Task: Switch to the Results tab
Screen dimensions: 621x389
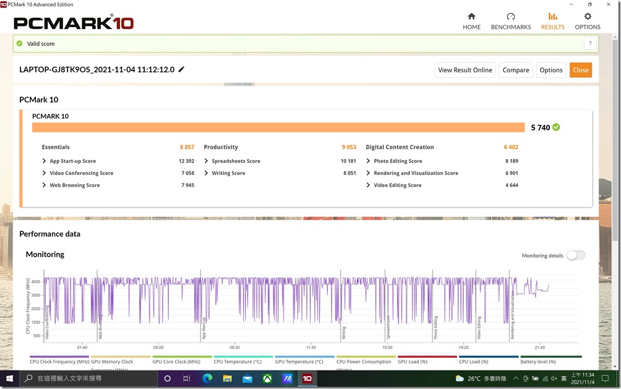Action: 552,20
